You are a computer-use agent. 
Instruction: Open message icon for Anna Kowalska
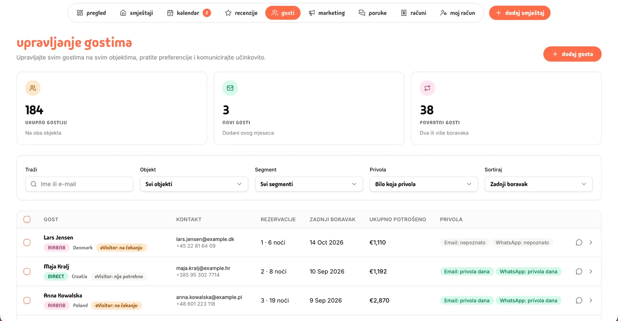tap(579, 301)
